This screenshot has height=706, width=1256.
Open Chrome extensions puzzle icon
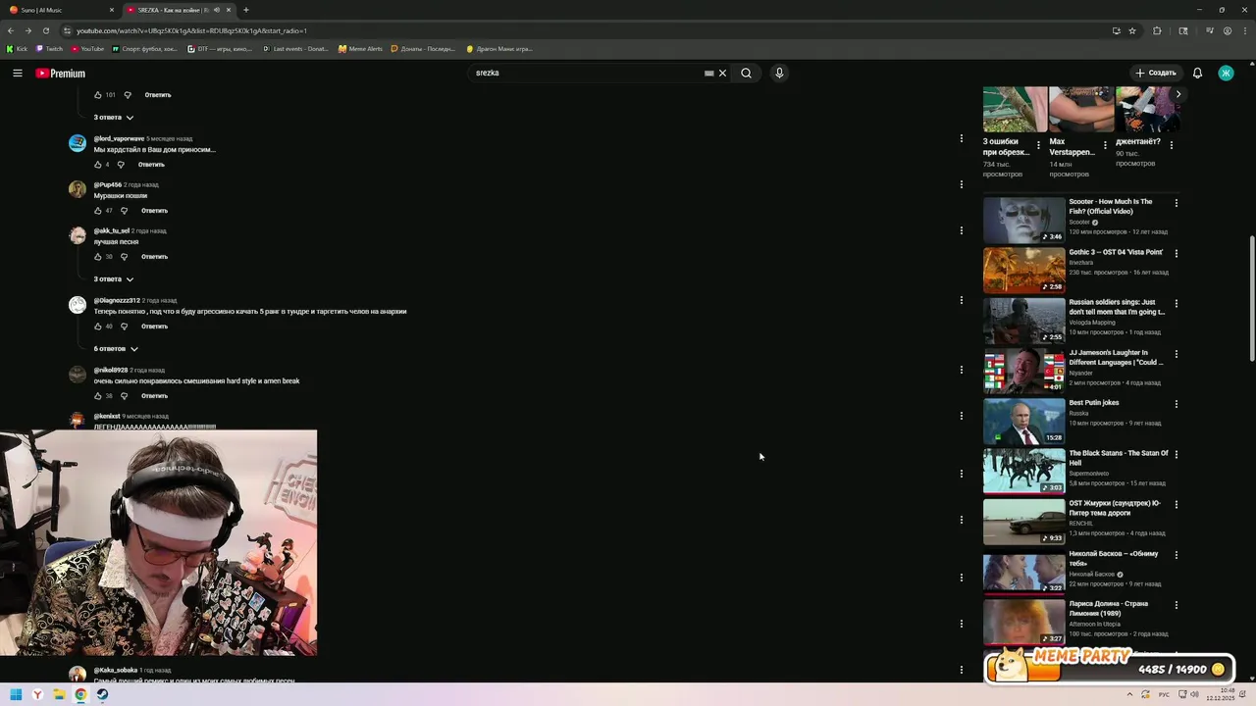point(1157,30)
